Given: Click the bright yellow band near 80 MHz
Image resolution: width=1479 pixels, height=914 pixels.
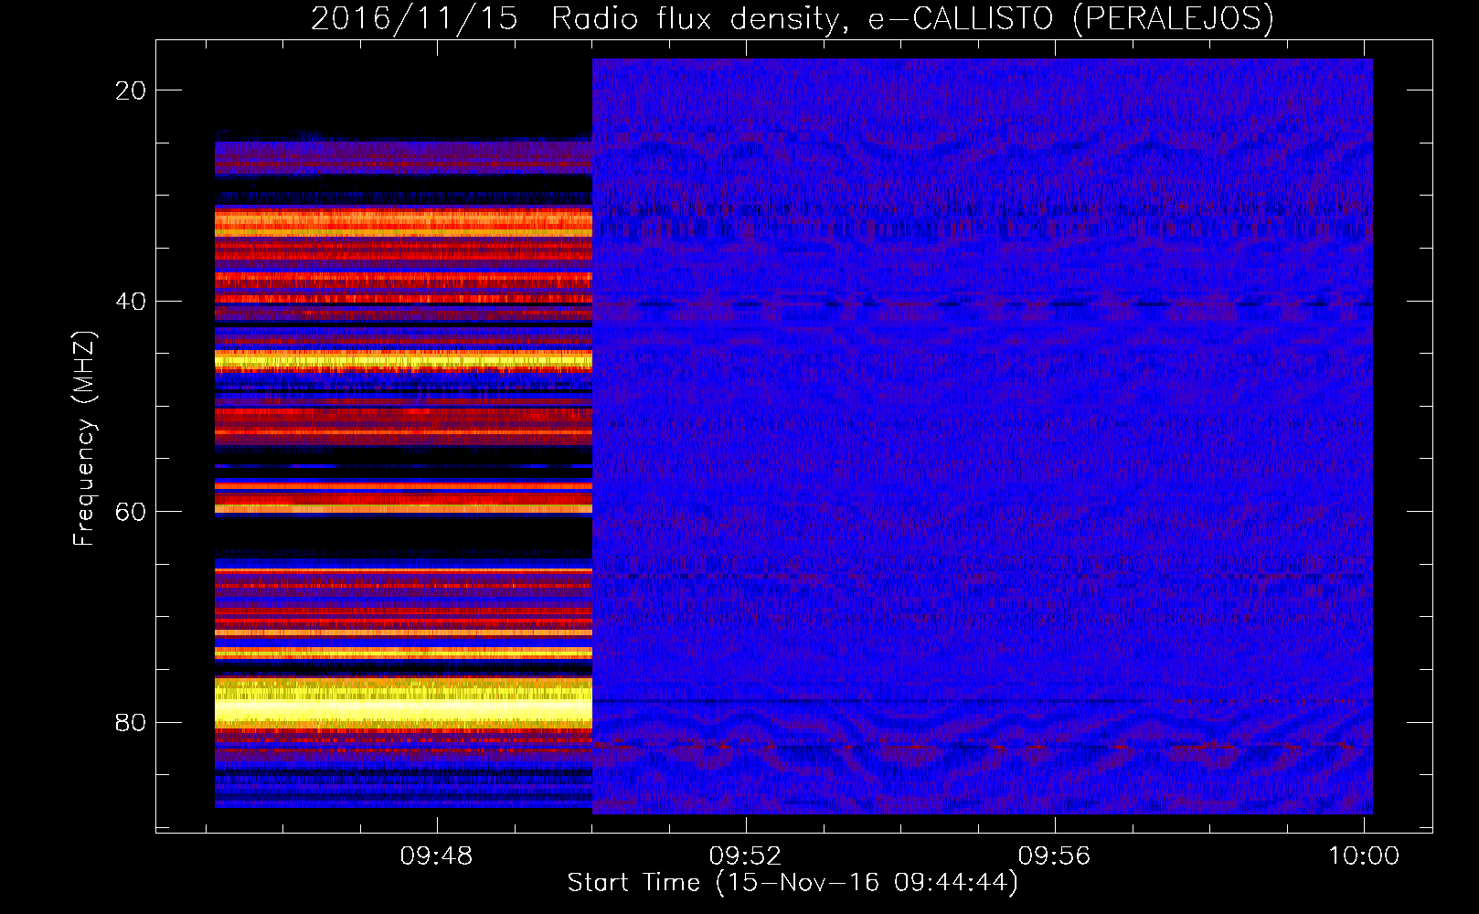Looking at the screenshot, I should [403, 704].
